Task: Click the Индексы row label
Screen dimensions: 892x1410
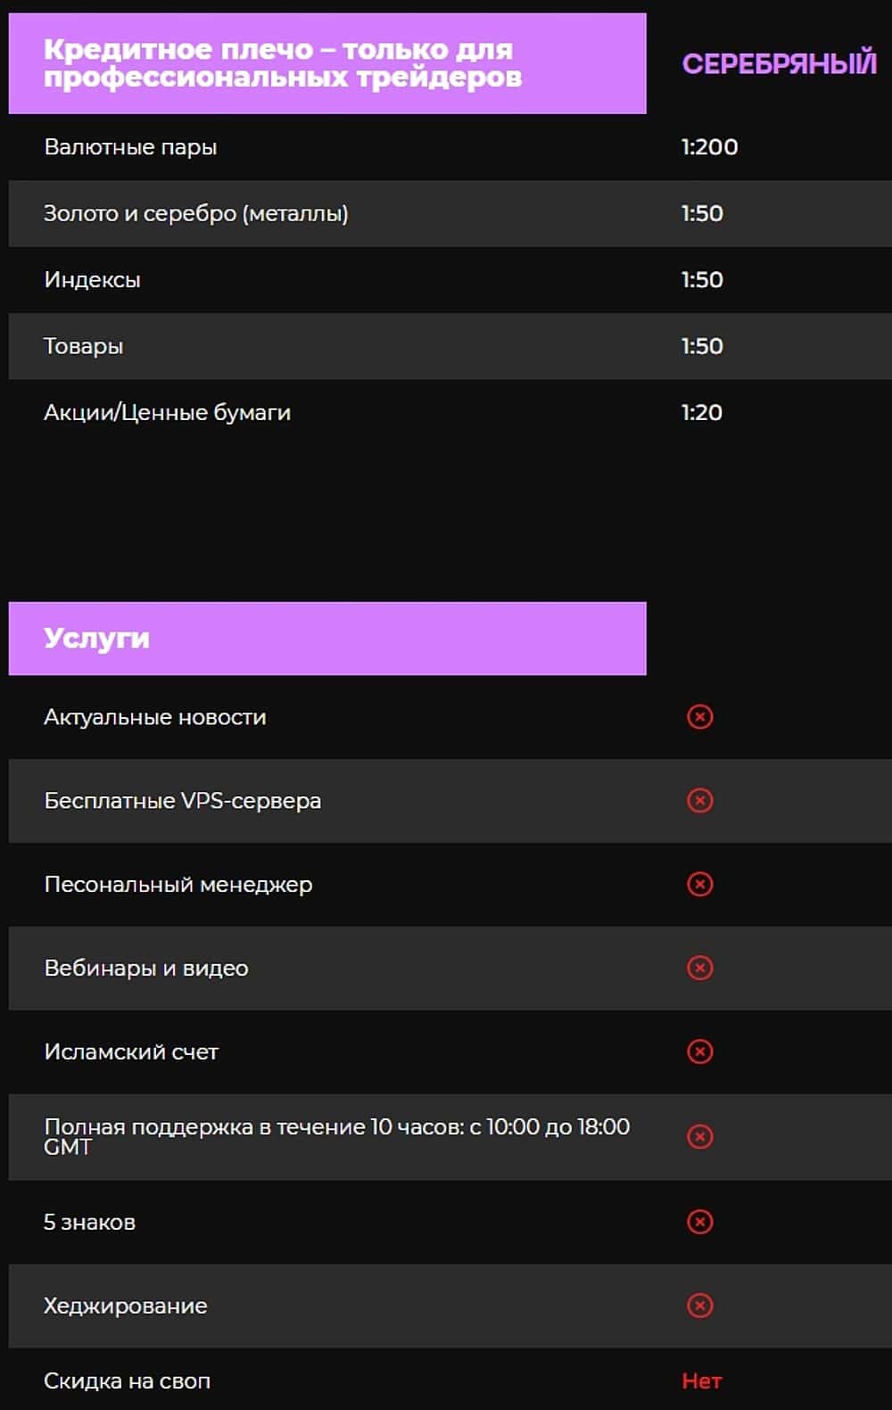Action: click(92, 280)
